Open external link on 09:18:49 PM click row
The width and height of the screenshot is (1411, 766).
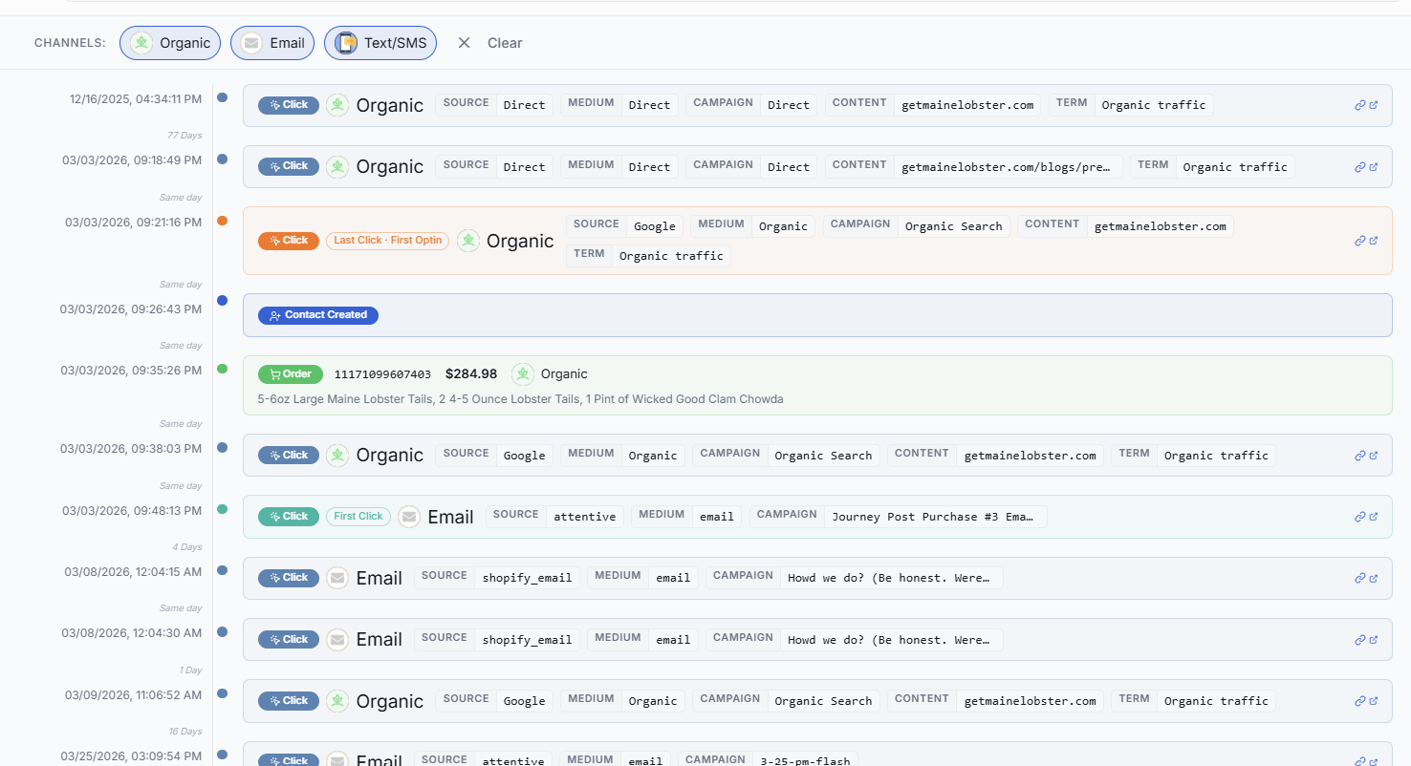(x=1374, y=167)
